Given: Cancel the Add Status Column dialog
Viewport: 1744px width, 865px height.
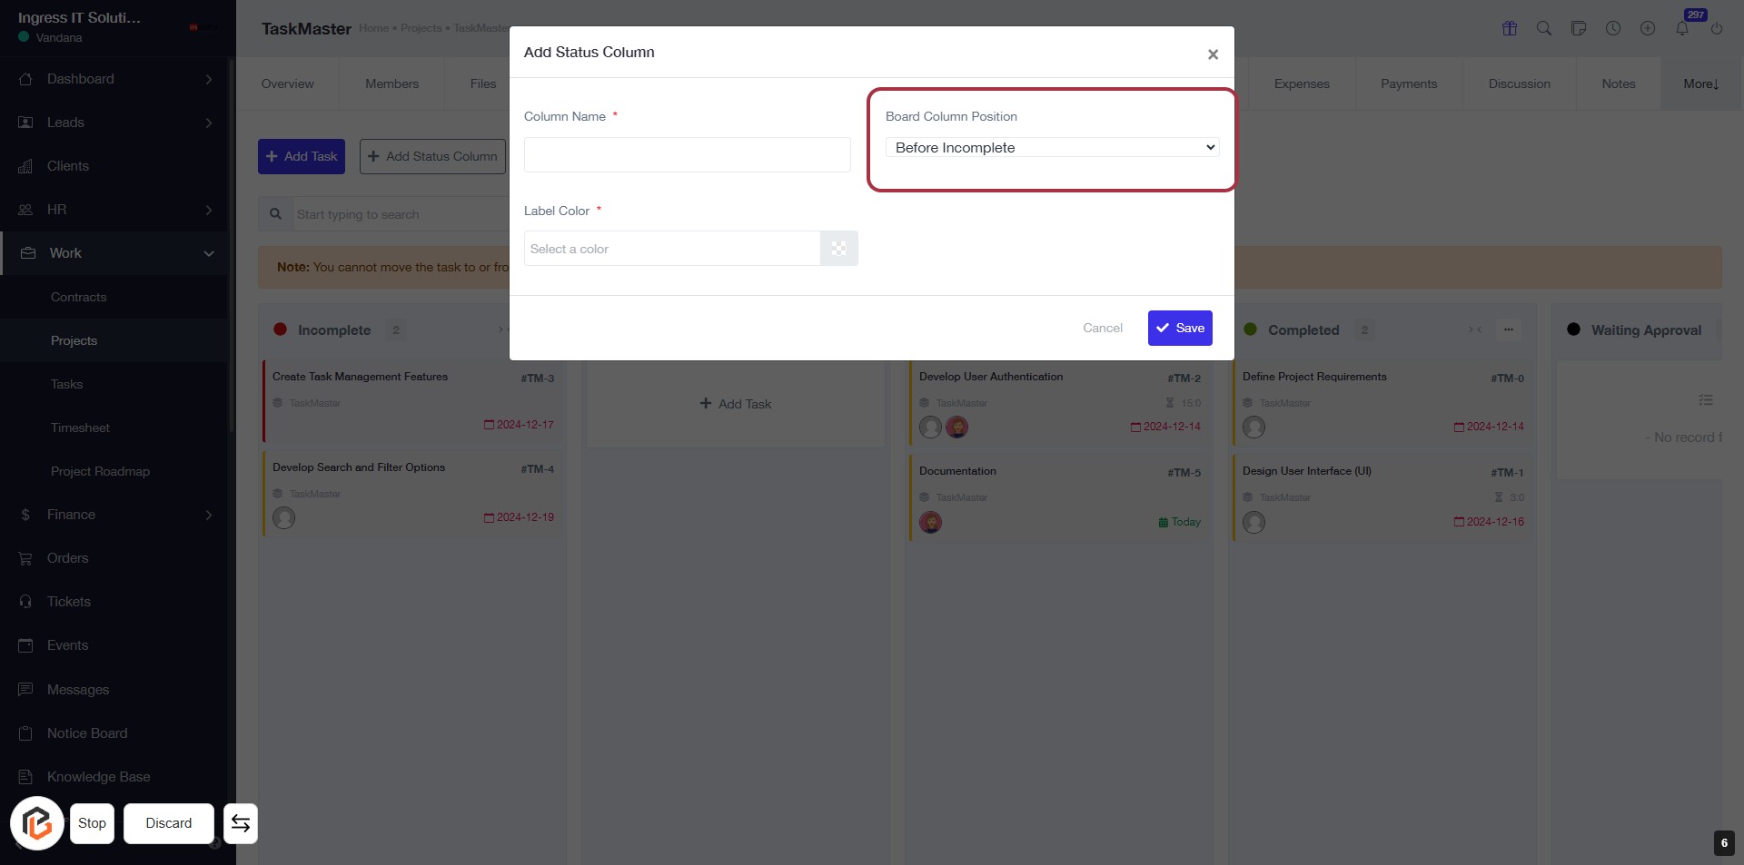Looking at the screenshot, I should click(1103, 328).
